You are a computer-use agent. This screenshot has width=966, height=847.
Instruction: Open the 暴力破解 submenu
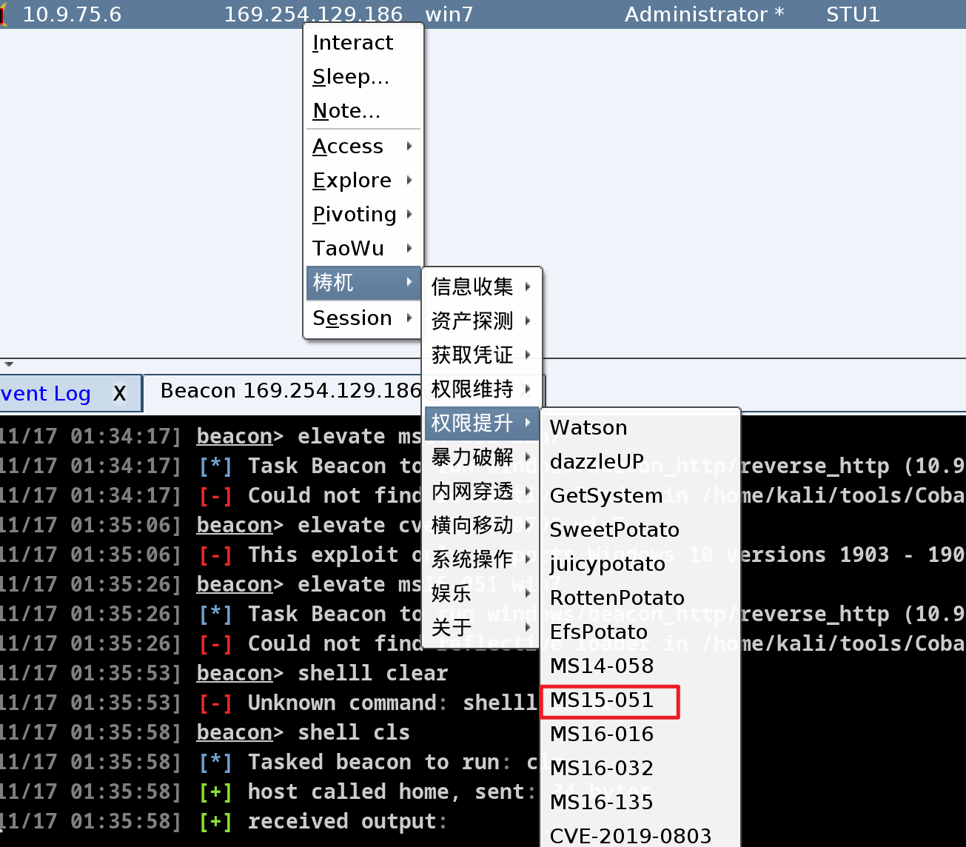pos(482,457)
